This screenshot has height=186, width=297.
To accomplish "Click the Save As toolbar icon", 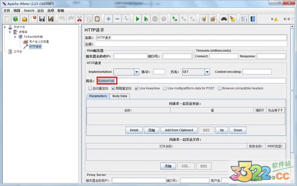I will pyautogui.click(x=51, y=19).
